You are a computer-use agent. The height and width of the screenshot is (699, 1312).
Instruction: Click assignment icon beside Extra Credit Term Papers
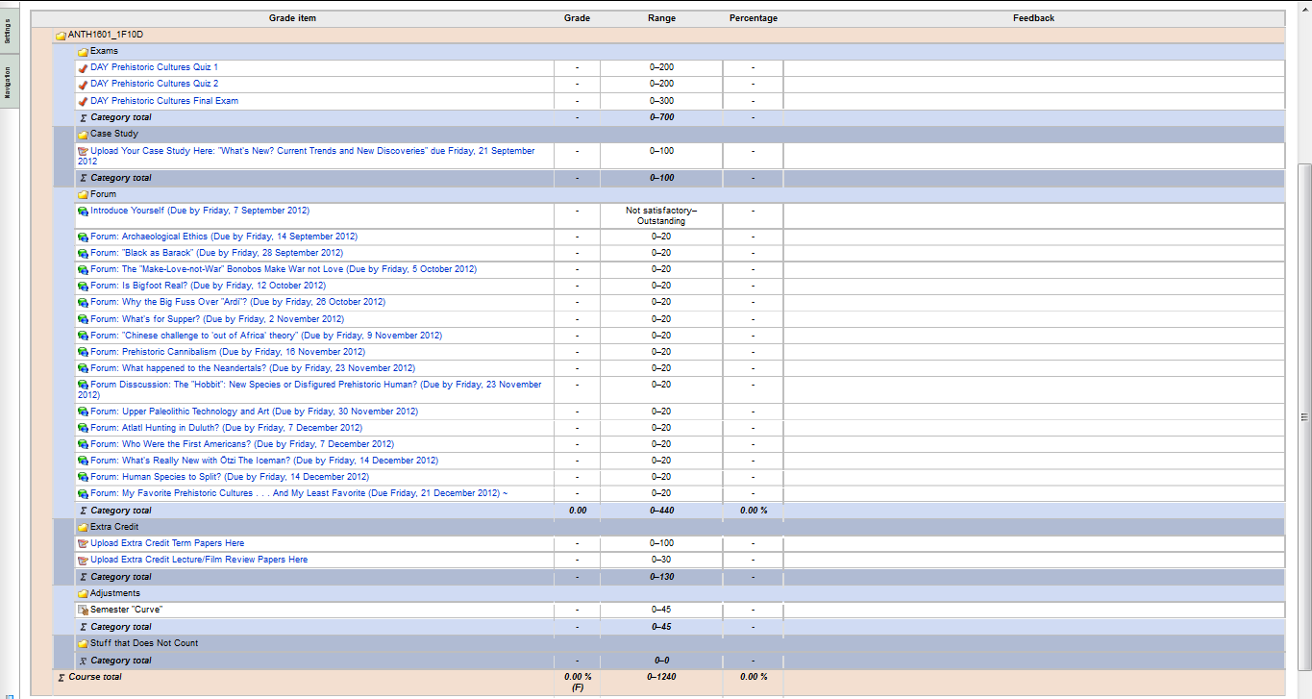[83, 544]
